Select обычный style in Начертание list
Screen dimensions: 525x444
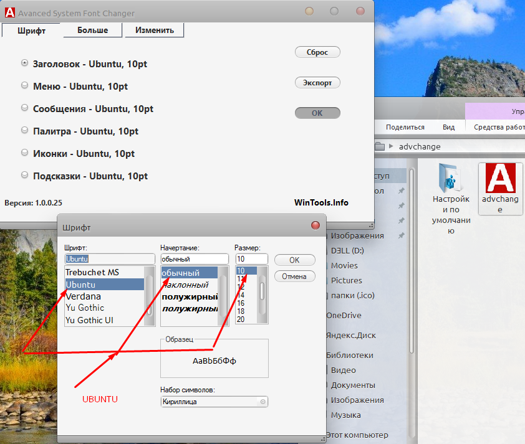tap(190, 273)
